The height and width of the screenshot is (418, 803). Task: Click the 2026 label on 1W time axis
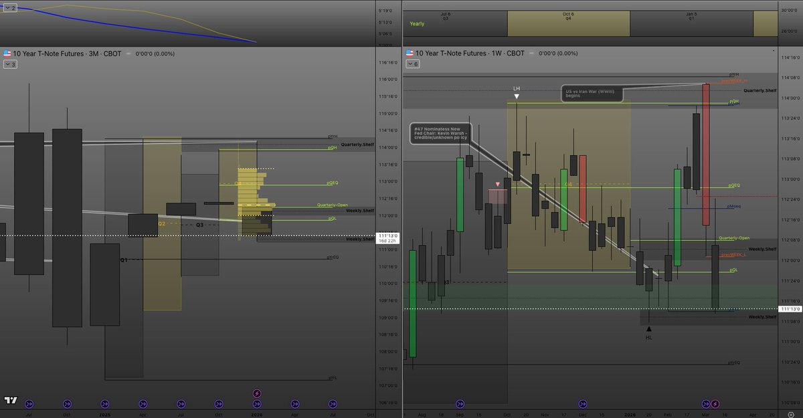(629, 414)
